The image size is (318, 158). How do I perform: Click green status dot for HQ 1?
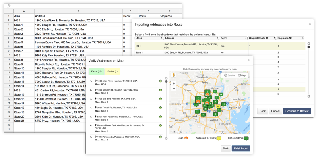[161, 81]
